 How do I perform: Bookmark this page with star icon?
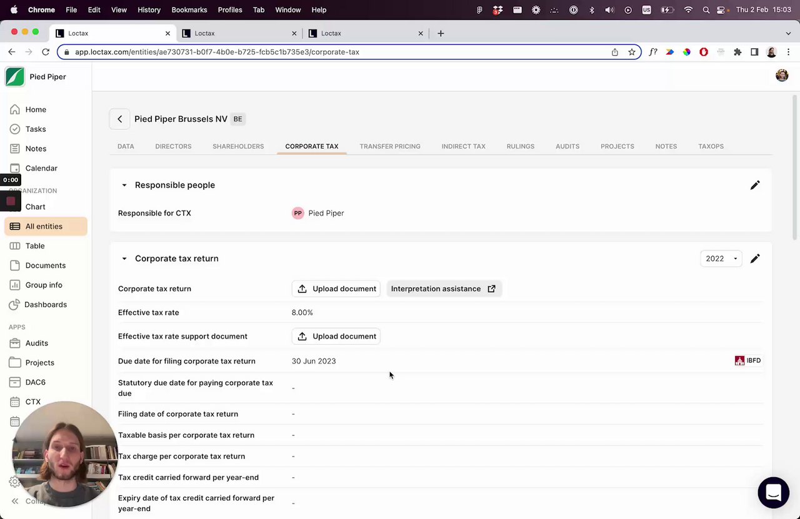[632, 52]
